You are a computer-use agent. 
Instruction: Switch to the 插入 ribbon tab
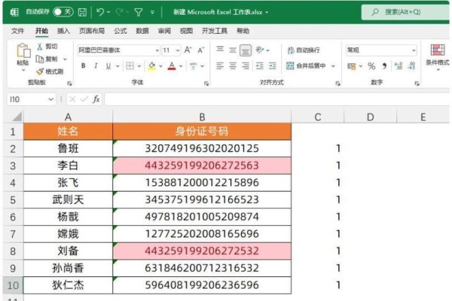[63, 31]
